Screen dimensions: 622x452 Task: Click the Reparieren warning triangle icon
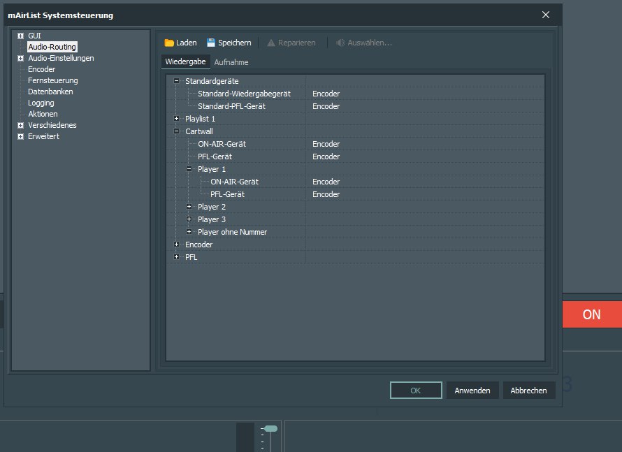(271, 43)
